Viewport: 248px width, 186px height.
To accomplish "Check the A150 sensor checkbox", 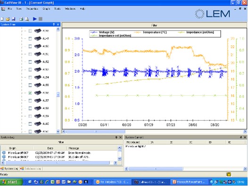I will coord(30,46).
